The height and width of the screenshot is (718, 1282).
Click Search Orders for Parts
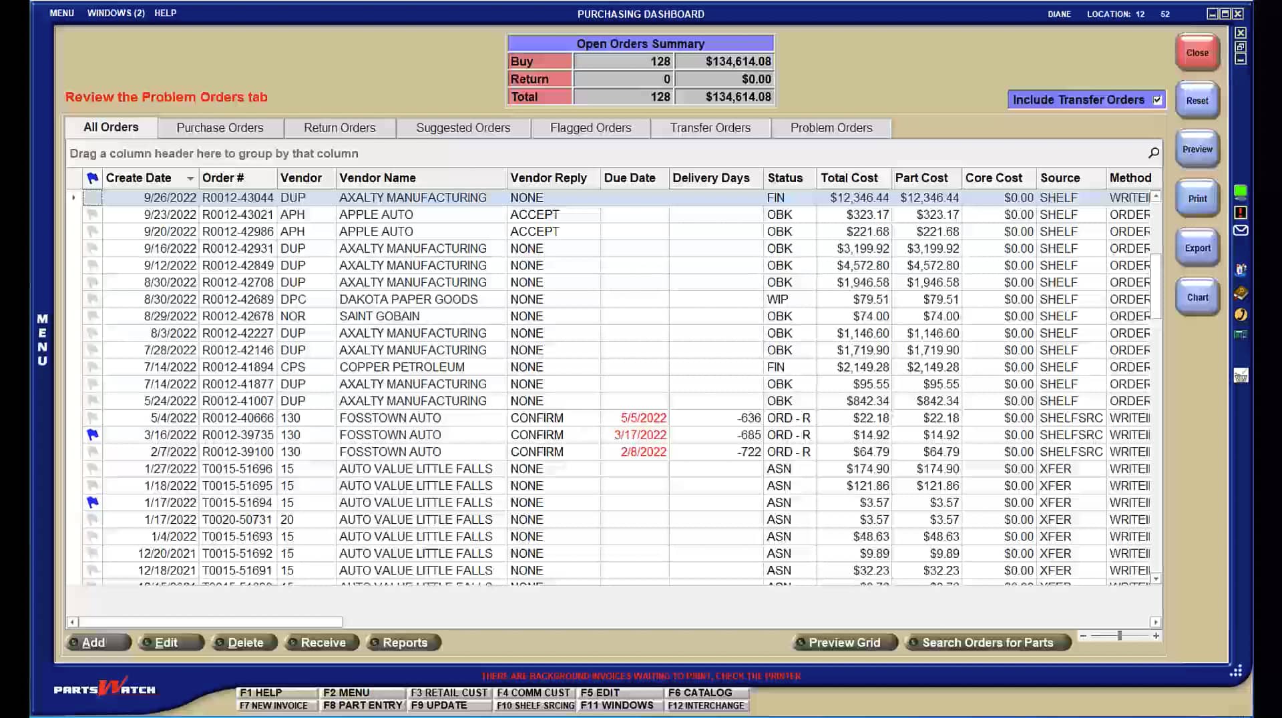tap(988, 643)
